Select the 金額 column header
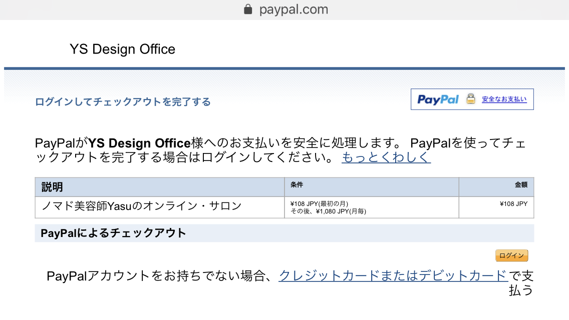Screen dimensions: 569x320 pyautogui.click(x=521, y=185)
